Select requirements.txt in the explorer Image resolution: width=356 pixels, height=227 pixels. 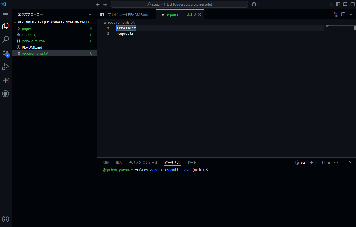pyautogui.click(x=54, y=53)
